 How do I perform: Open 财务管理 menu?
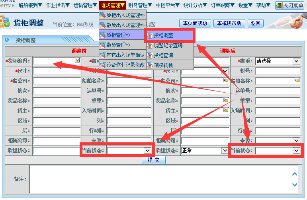click(140, 5)
